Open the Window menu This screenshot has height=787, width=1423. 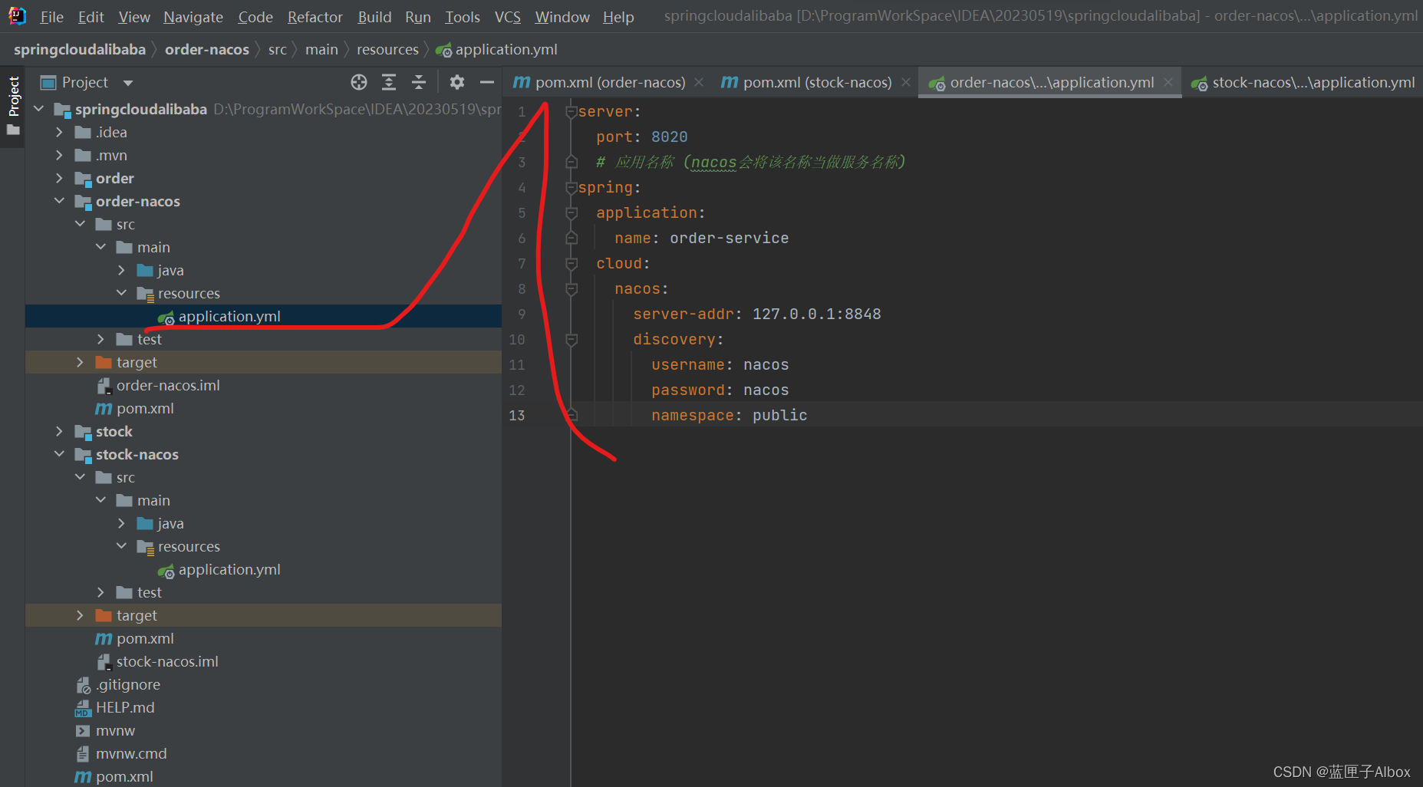(x=562, y=17)
